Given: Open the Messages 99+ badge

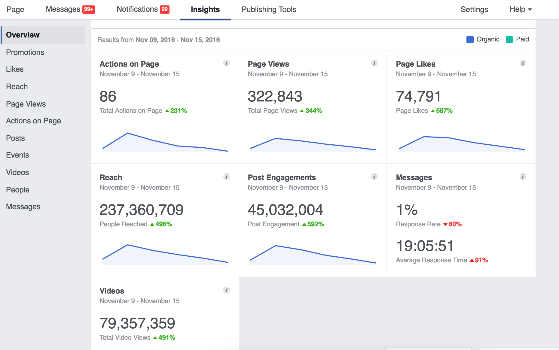Looking at the screenshot, I should [89, 9].
